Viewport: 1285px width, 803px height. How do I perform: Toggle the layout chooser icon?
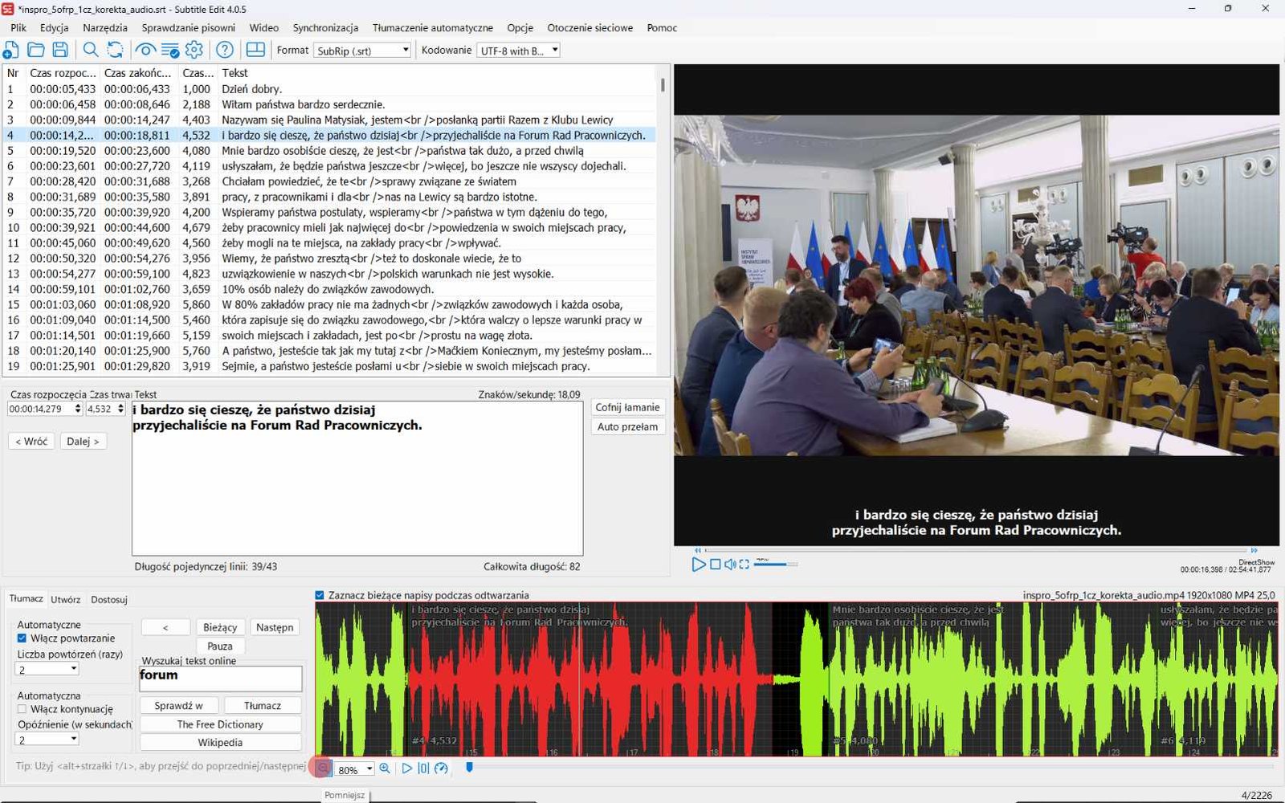[x=255, y=50]
